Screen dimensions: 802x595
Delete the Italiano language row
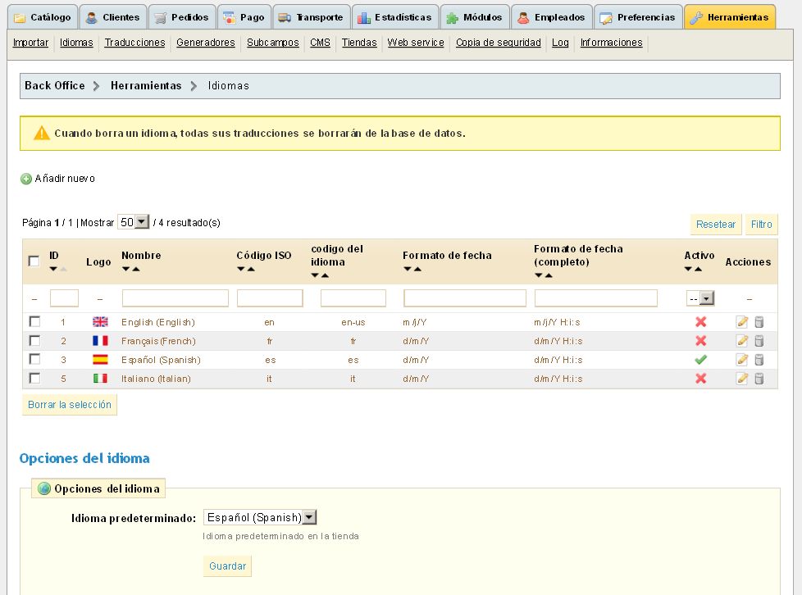point(759,379)
